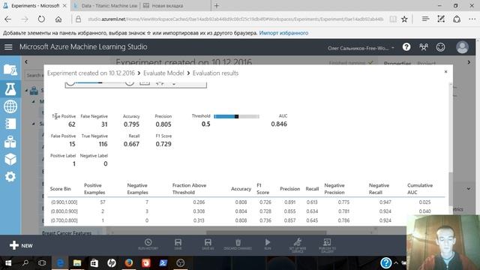Open Windows Start menu

point(8,263)
